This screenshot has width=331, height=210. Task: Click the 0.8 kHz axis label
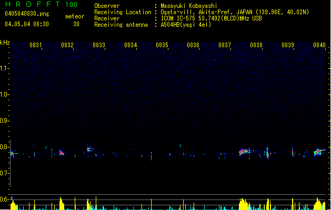4,147
